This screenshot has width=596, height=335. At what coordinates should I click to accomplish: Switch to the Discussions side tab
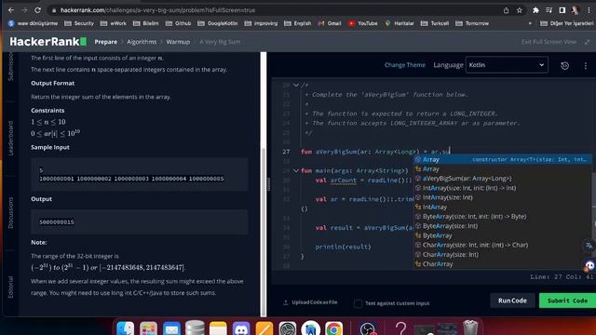click(x=10, y=213)
